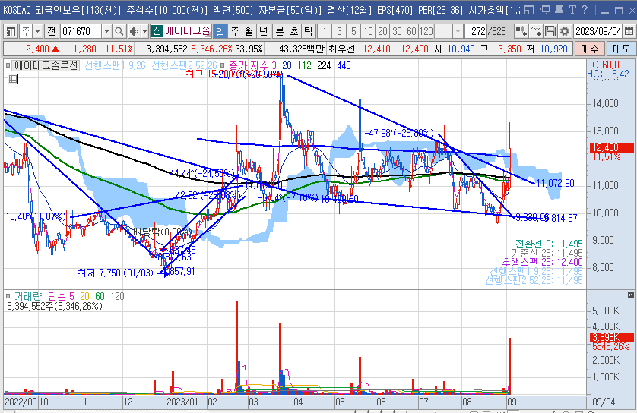Image resolution: width=637 pixels, height=413 pixels.
Task: Click the candlestick compare add icon
Action: tap(521, 31)
